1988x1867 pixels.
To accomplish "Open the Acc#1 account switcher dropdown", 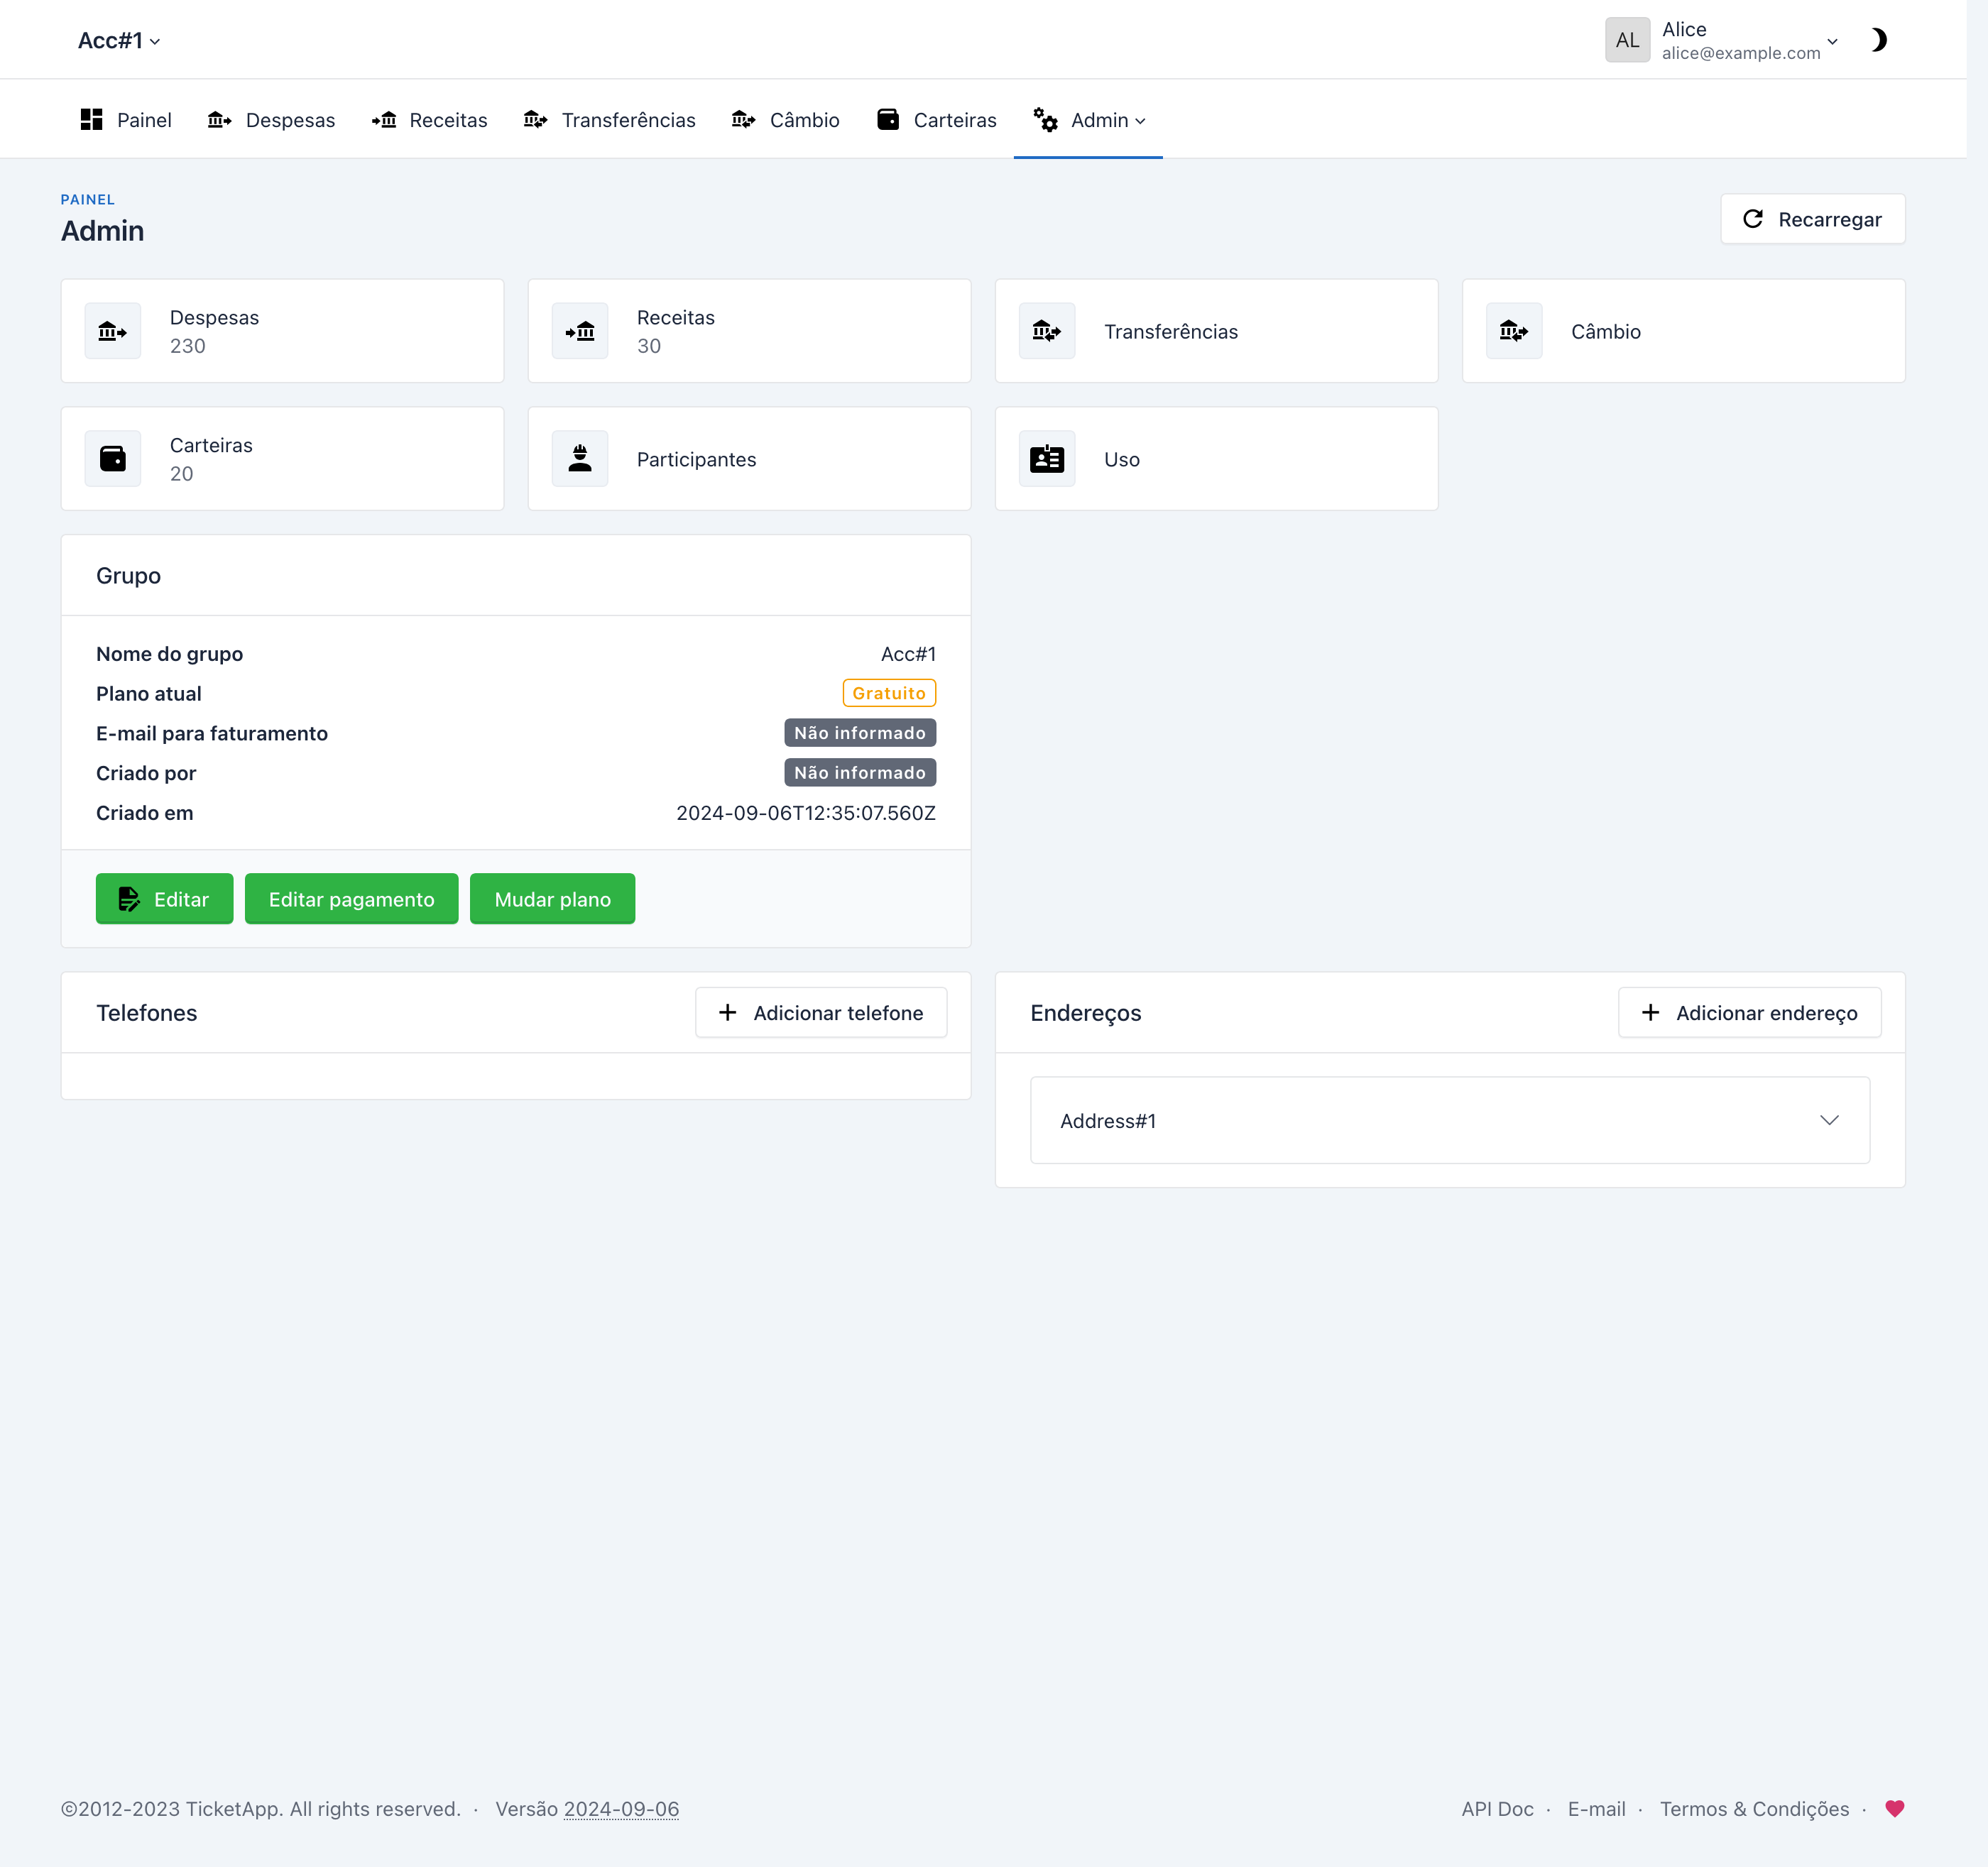I will (x=119, y=40).
